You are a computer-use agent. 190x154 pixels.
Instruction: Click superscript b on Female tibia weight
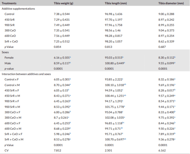point(70,57)
